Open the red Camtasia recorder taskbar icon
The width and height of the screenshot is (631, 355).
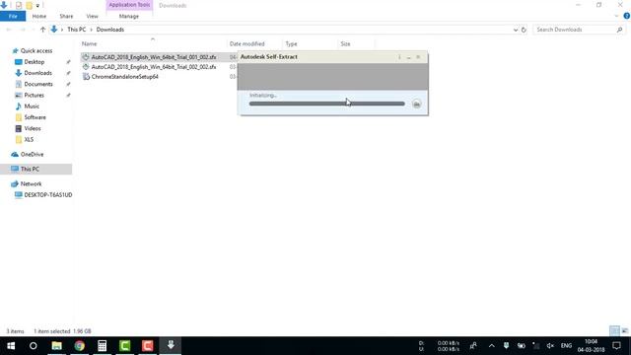pyautogui.click(x=147, y=346)
